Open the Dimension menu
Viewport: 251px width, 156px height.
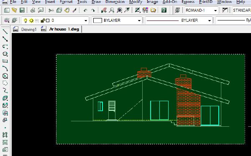[x=115, y=2]
